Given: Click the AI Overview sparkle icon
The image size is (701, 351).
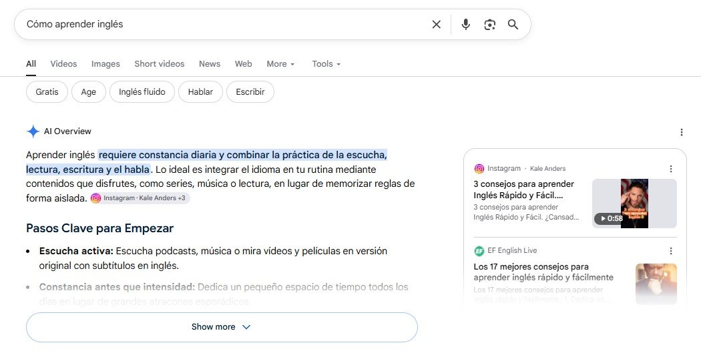Looking at the screenshot, I should pyautogui.click(x=33, y=131).
